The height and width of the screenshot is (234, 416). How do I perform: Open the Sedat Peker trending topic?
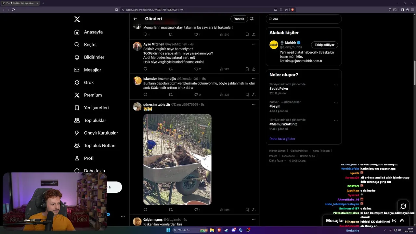pos(279,88)
